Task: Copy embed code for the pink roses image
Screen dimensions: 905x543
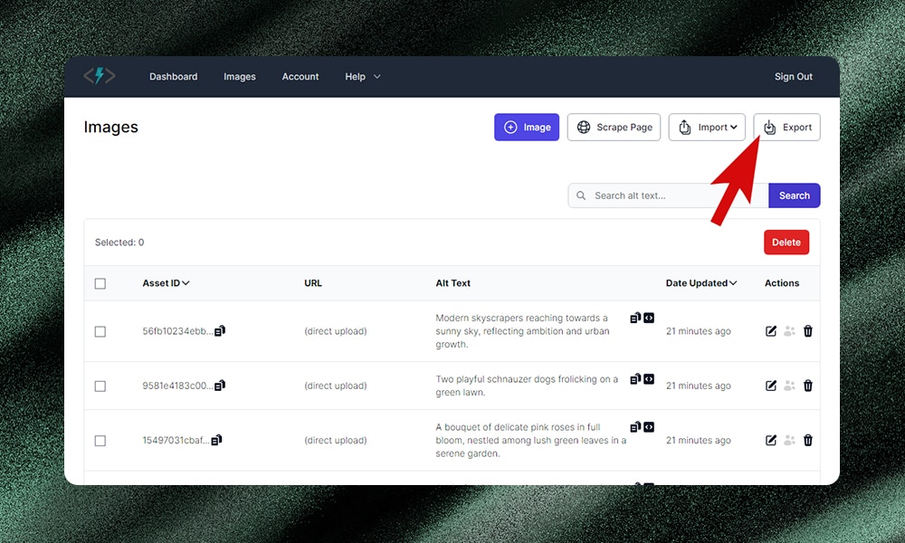Action: (649, 426)
